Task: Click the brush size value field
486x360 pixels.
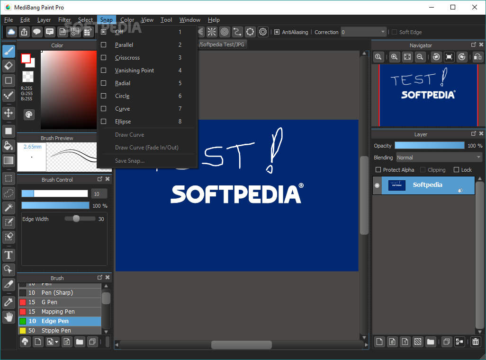Action: [99, 194]
